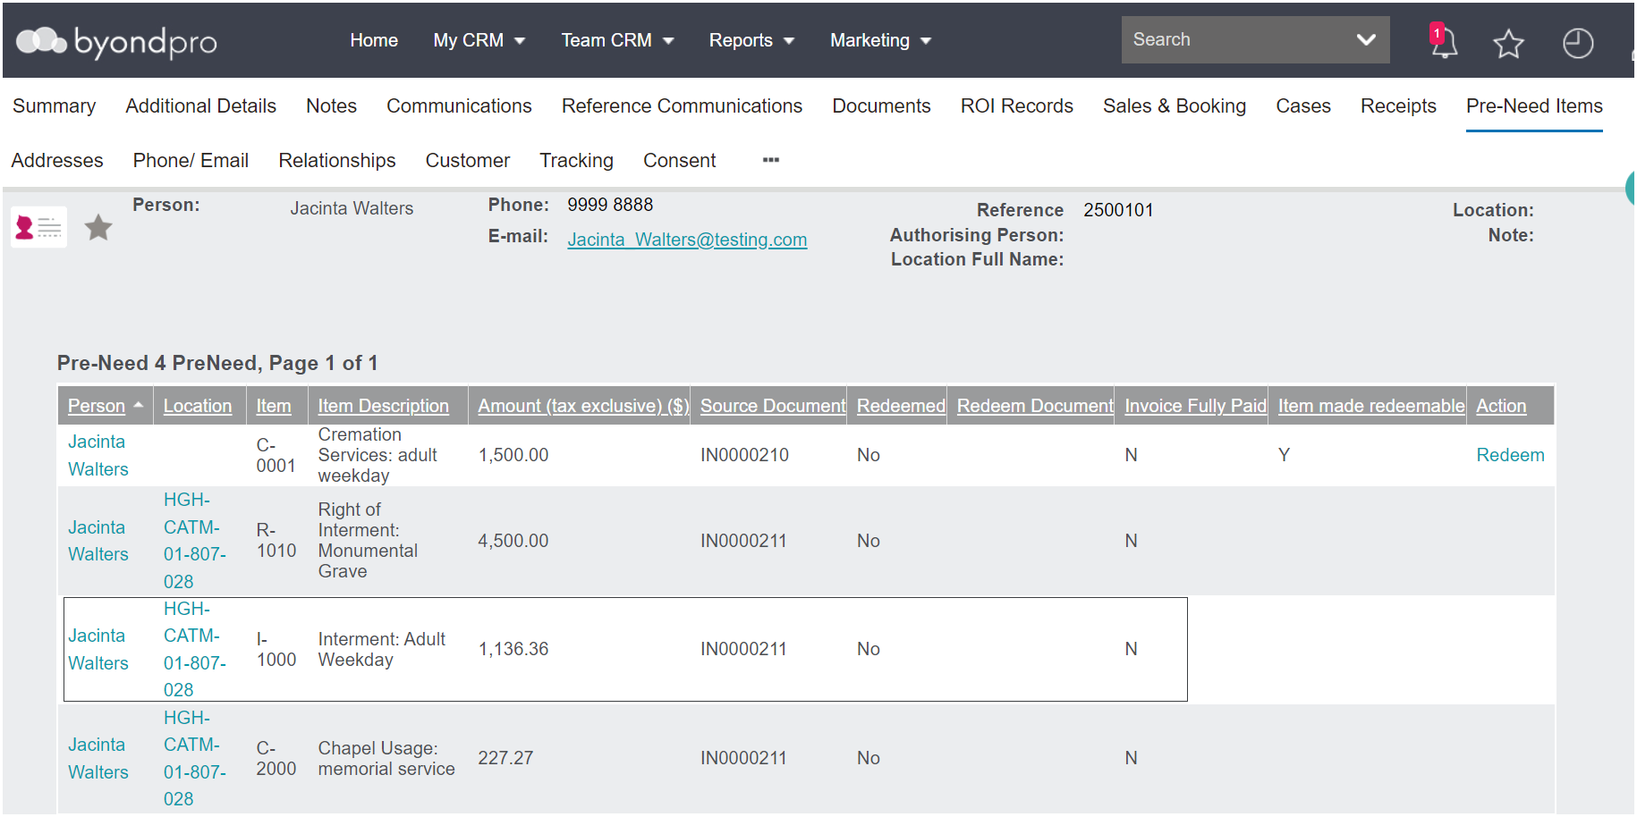Expand the Search dropdown chevron
Screen dimensions: 1637x817
click(x=1366, y=39)
